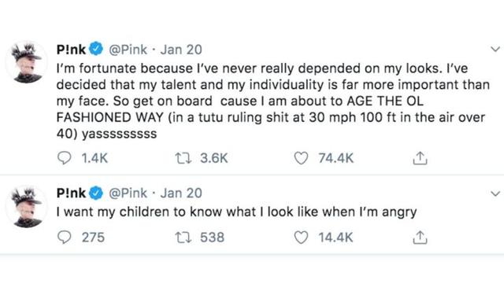
Task: Open P!nk's avatar on the second tweet
Action: (27, 207)
